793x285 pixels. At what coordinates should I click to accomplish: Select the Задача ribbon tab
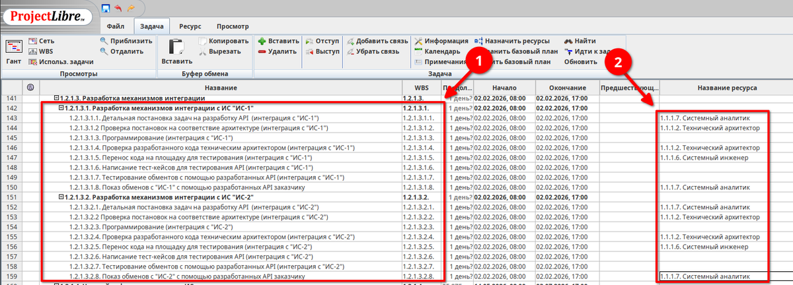point(152,26)
